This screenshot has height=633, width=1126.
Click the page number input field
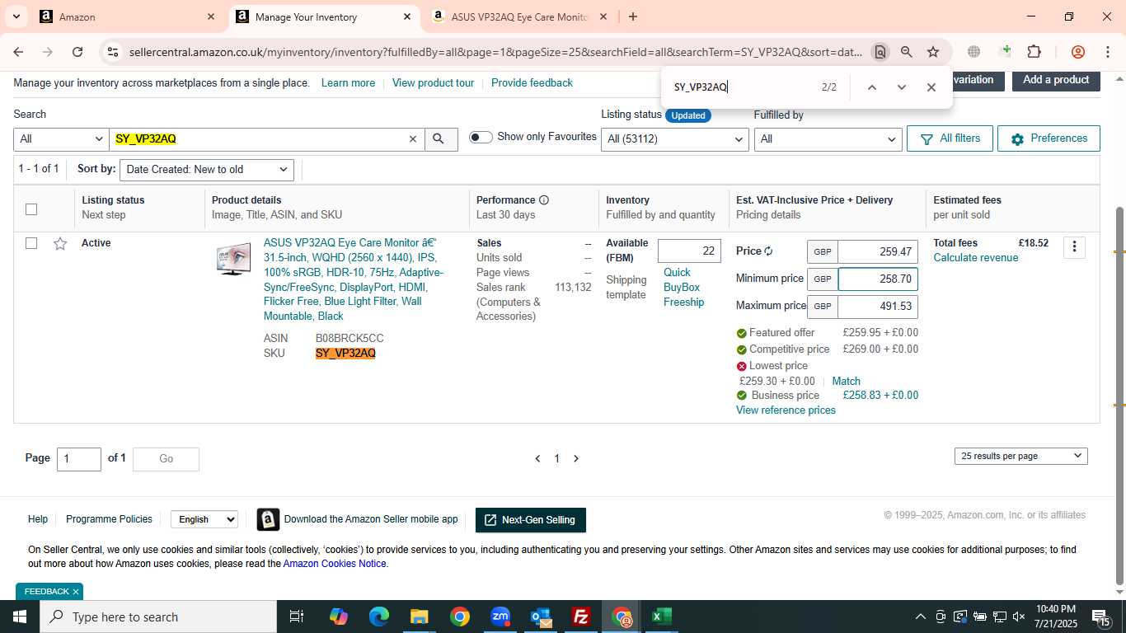79,459
